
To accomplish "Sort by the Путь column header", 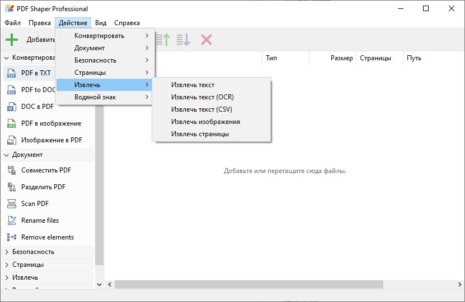I will pyautogui.click(x=434, y=58).
